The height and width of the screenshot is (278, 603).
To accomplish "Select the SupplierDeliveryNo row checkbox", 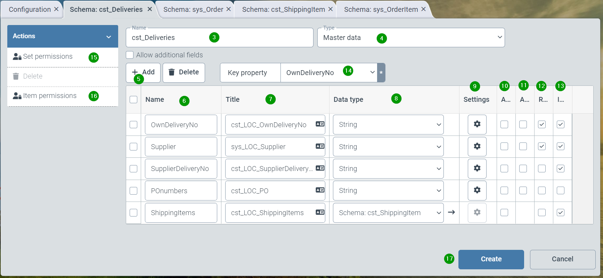I will [133, 169].
